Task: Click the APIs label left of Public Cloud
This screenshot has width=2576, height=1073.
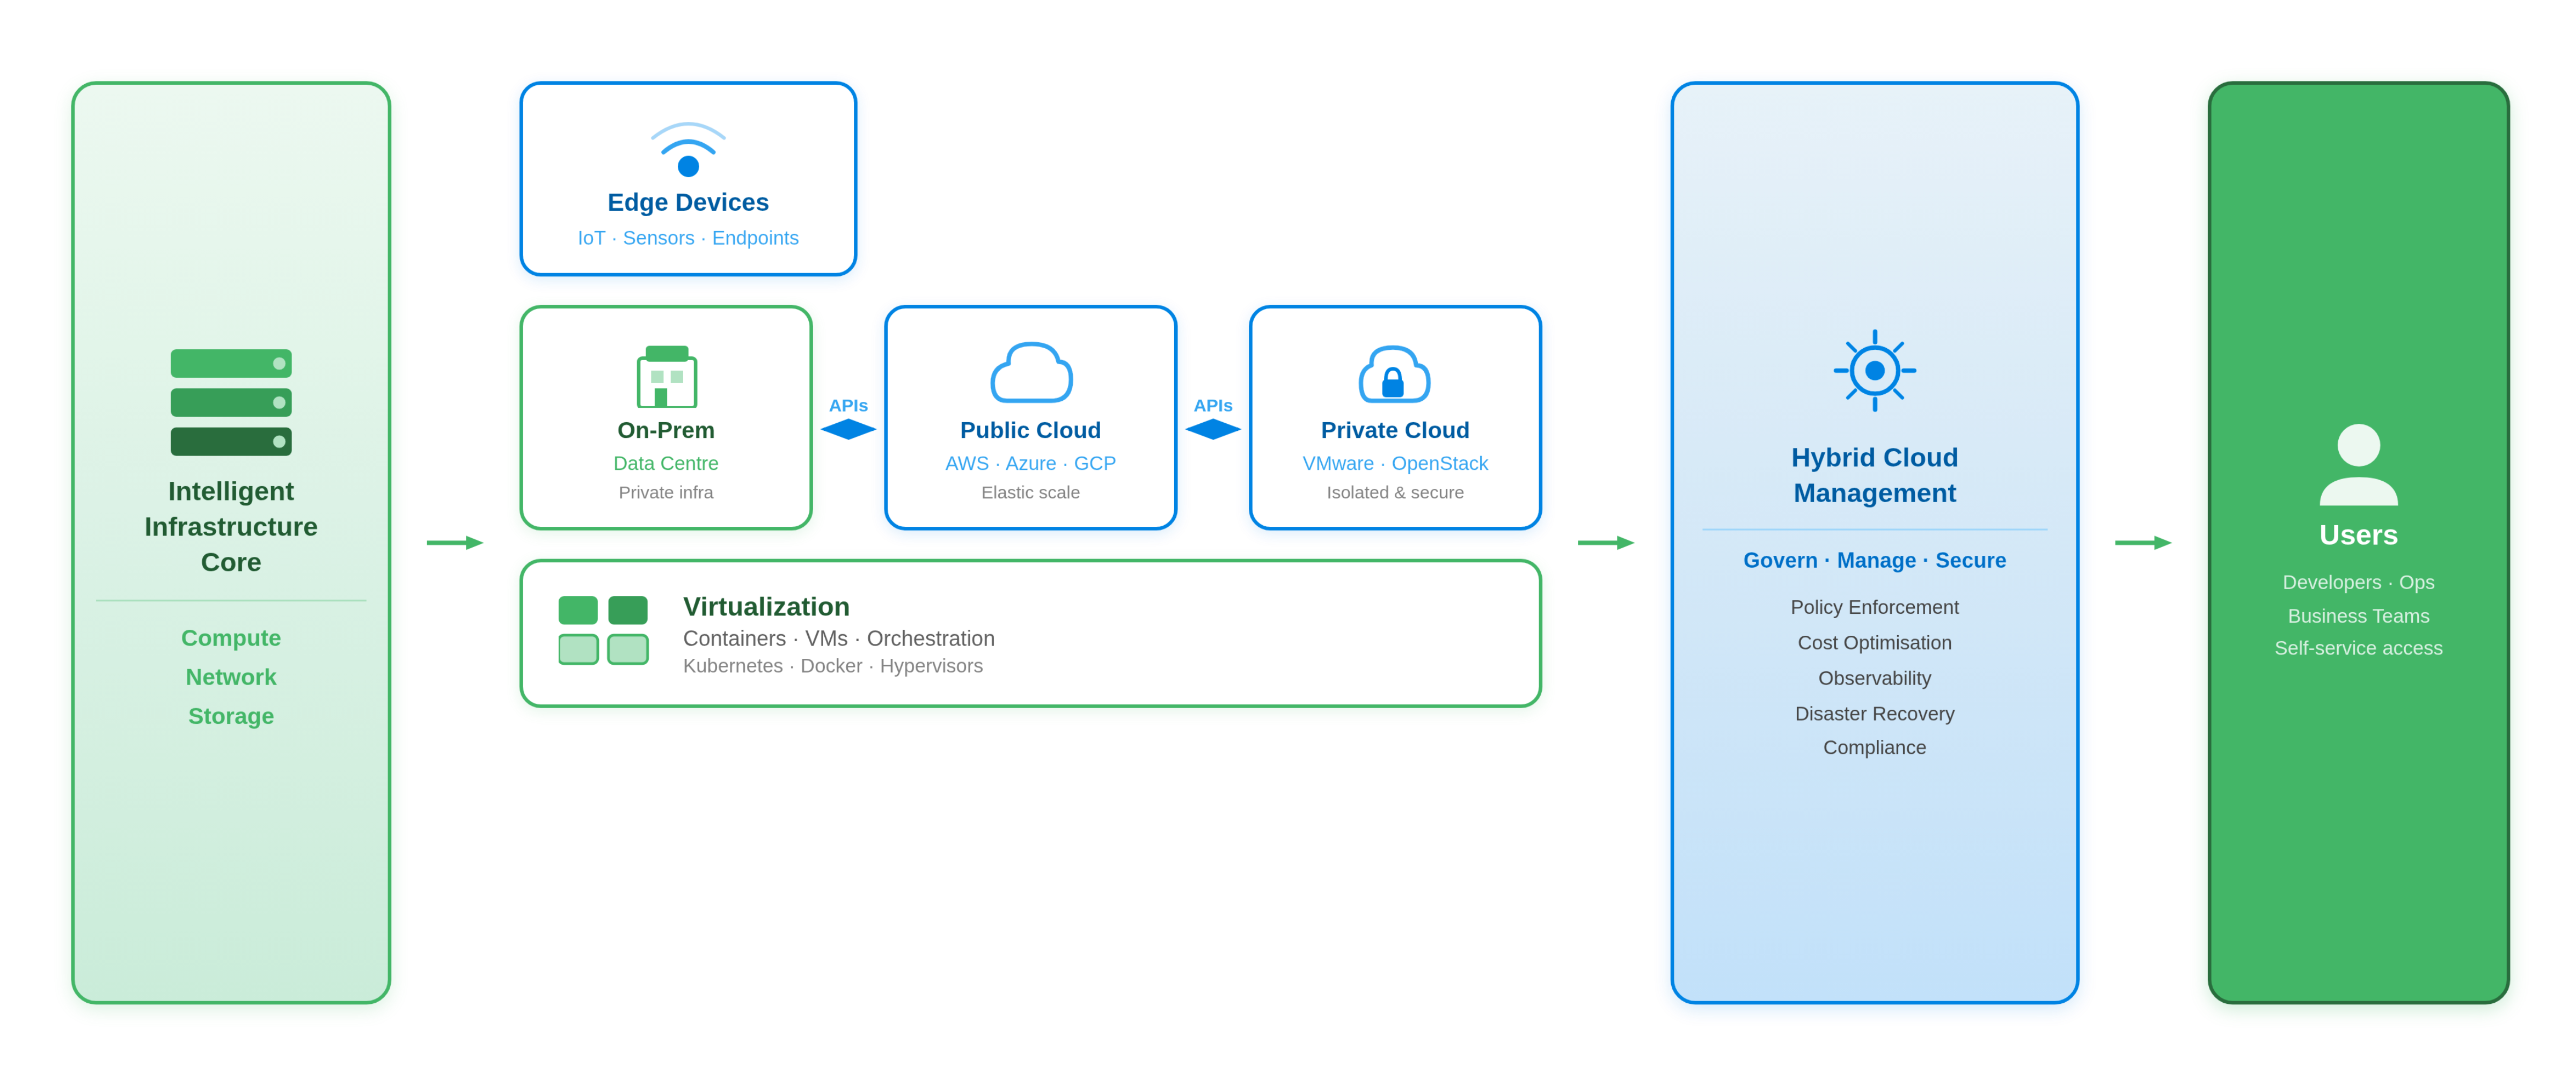Action: coord(848,405)
